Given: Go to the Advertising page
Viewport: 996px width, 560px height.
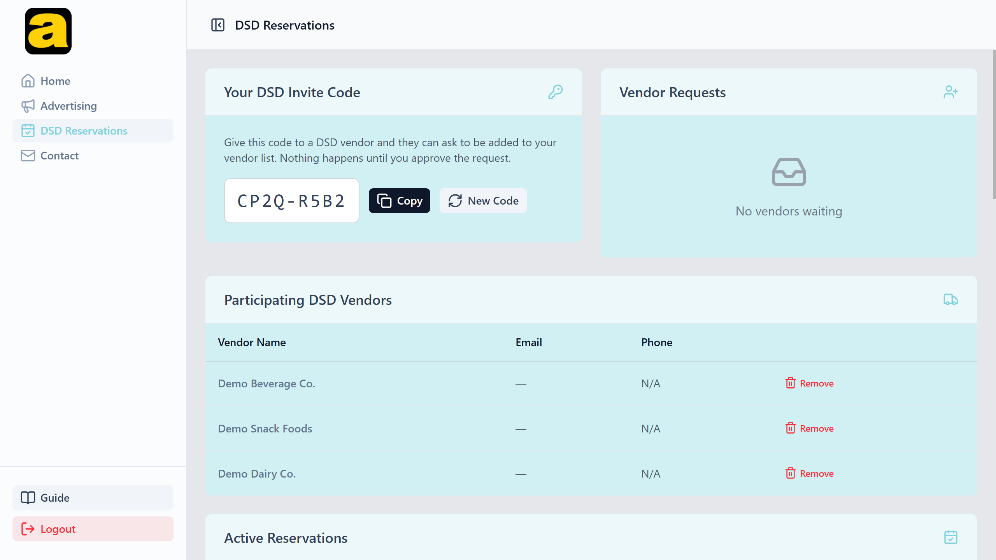Looking at the screenshot, I should [93, 106].
